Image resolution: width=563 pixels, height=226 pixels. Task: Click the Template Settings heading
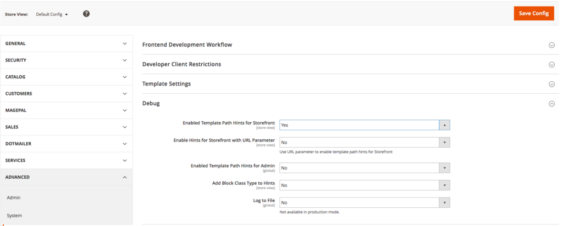point(167,84)
